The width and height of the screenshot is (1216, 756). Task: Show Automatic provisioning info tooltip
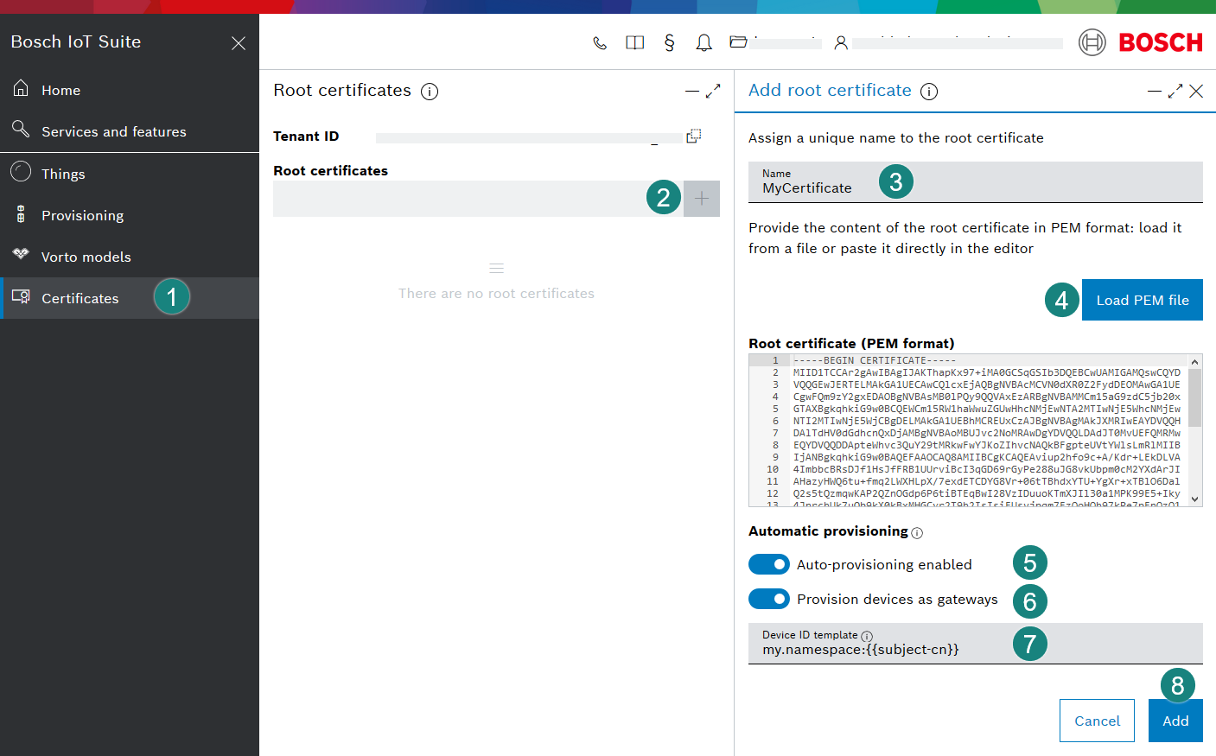[x=917, y=533]
